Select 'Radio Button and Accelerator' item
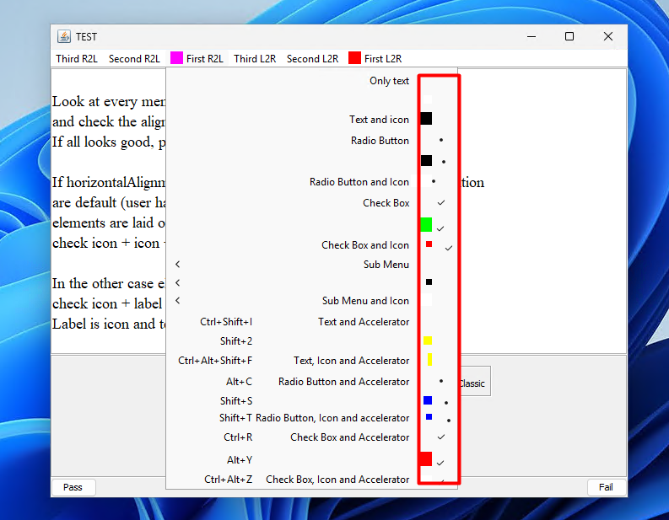Screen dimensions: 669x520 pos(343,382)
